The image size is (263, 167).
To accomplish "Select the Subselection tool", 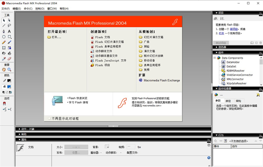I will click(9, 20).
